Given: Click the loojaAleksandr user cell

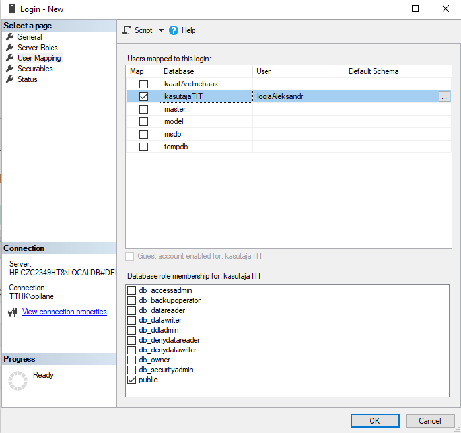Looking at the screenshot, I should point(299,96).
